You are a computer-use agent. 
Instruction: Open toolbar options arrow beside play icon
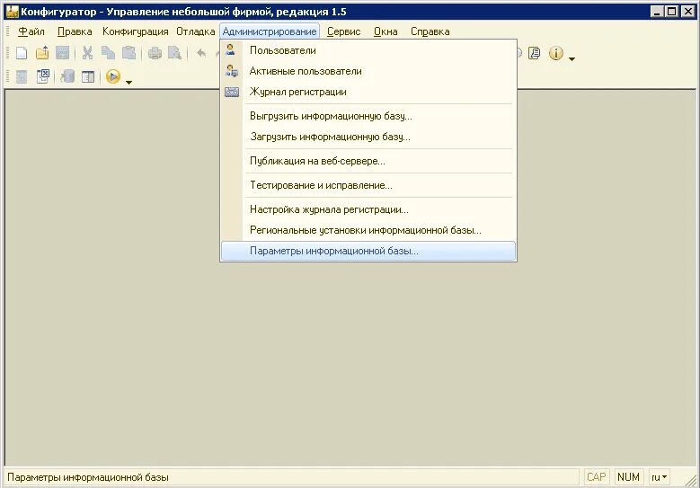(x=129, y=82)
